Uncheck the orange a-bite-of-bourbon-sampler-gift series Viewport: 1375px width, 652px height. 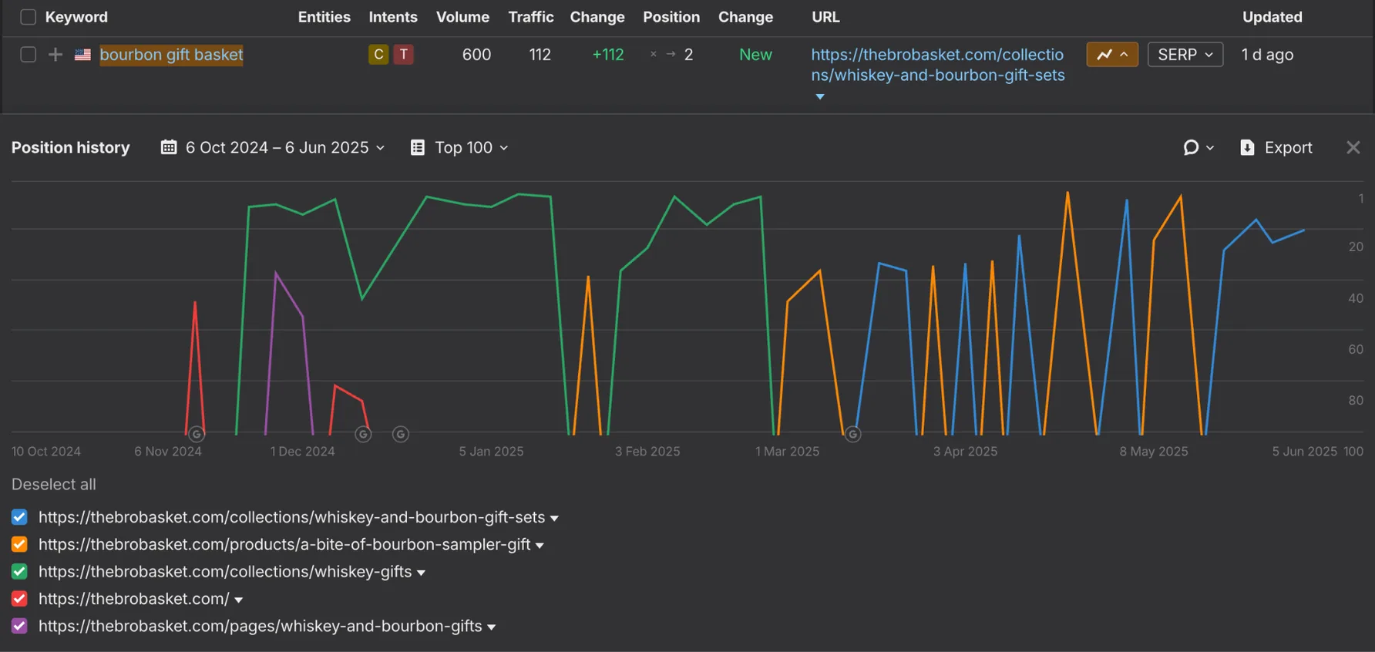(20, 544)
